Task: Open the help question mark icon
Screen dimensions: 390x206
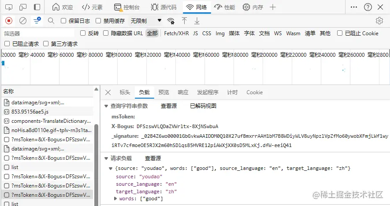Action: click(368, 7)
